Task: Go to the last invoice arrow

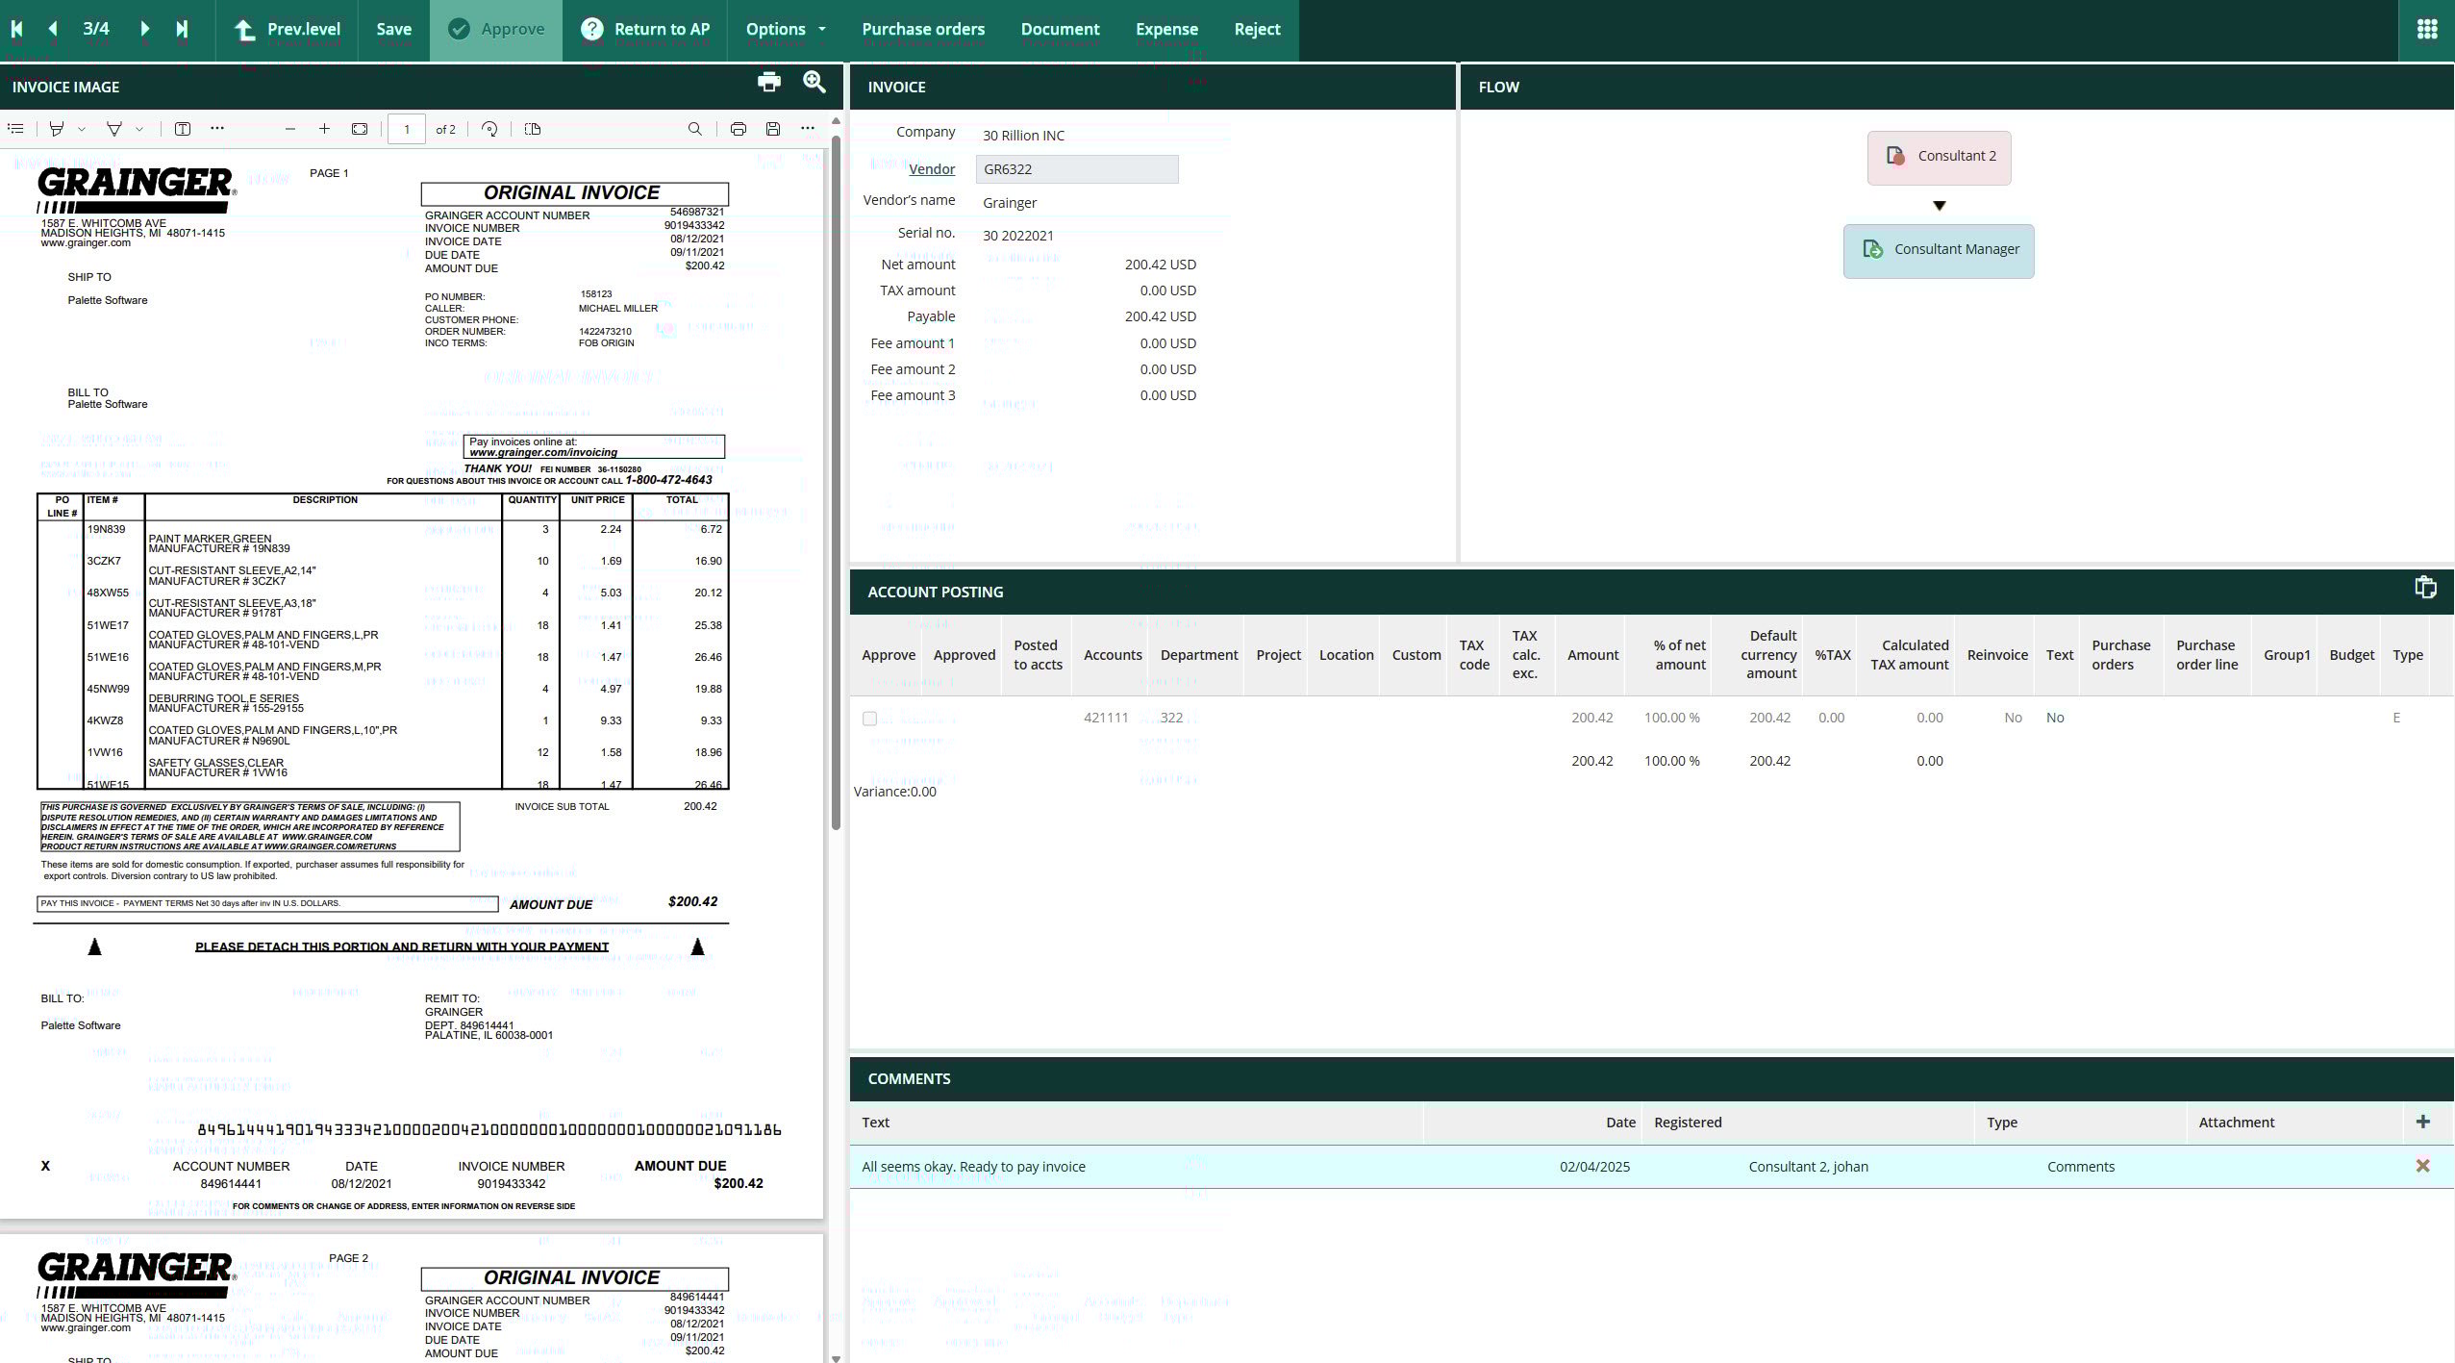Action: pos(182,29)
